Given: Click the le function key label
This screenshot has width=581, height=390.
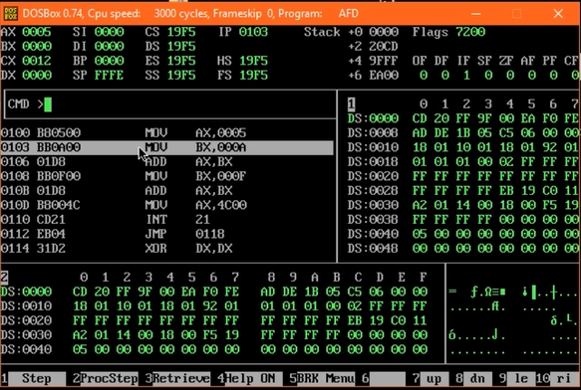Looking at the screenshot, I should (x=521, y=378).
